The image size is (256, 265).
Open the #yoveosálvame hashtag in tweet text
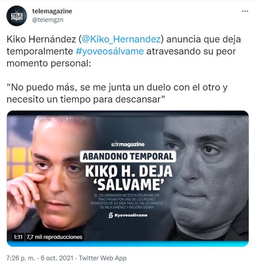coord(110,51)
